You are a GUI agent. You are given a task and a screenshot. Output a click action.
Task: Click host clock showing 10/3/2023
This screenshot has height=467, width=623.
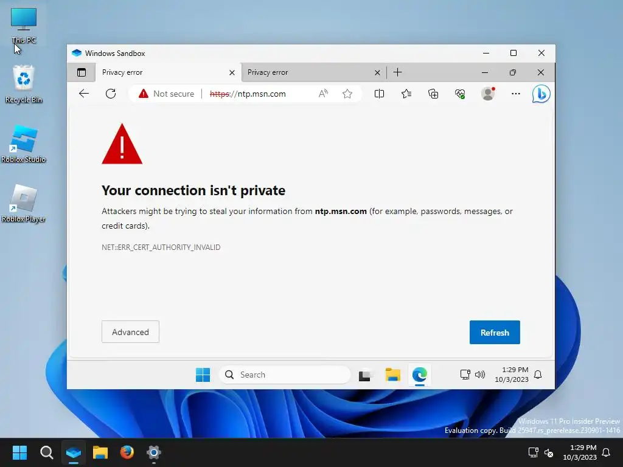point(580,452)
